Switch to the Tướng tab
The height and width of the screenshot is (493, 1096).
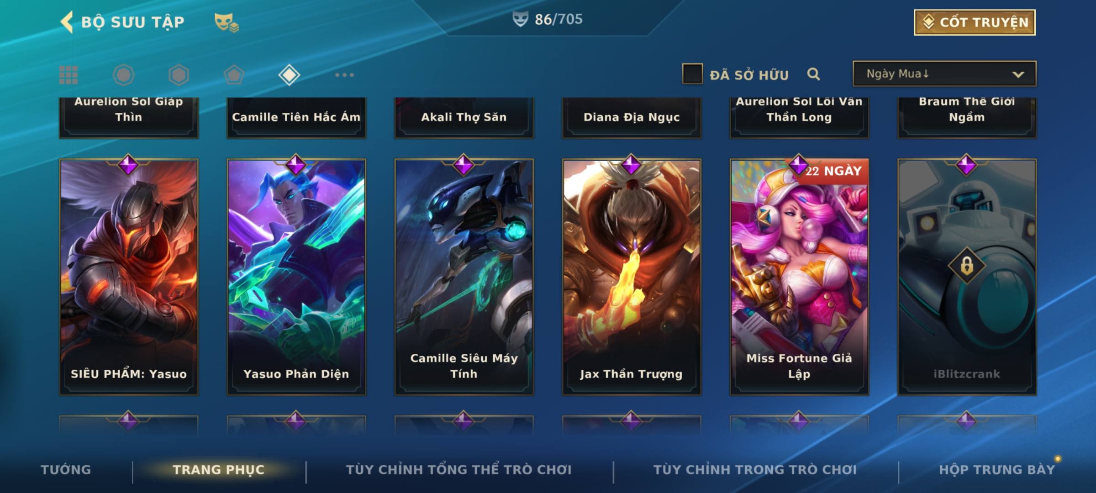pyautogui.click(x=66, y=469)
